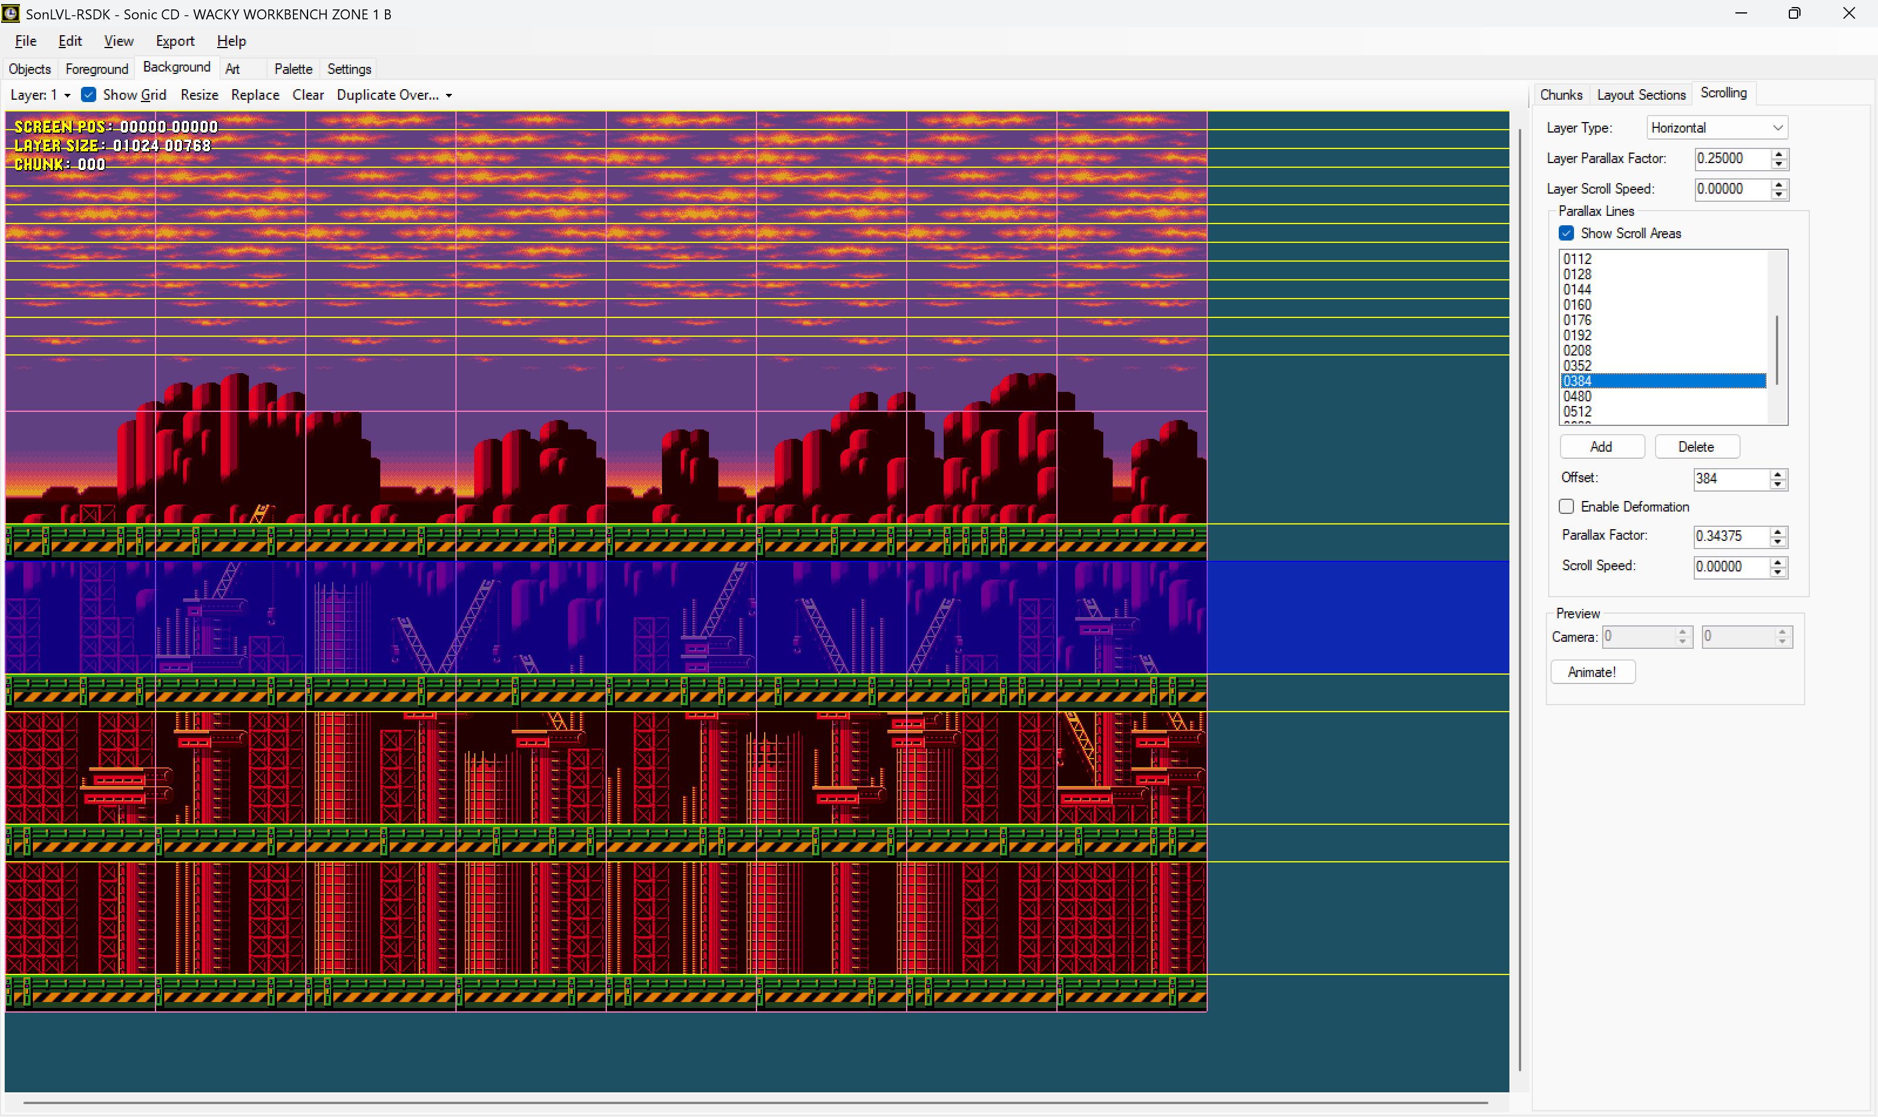Switch to the Foreground tab
The height and width of the screenshot is (1117, 1878).
96,69
